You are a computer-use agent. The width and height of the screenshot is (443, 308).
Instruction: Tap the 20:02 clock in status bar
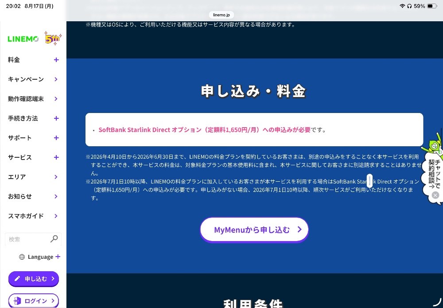coord(13,6)
